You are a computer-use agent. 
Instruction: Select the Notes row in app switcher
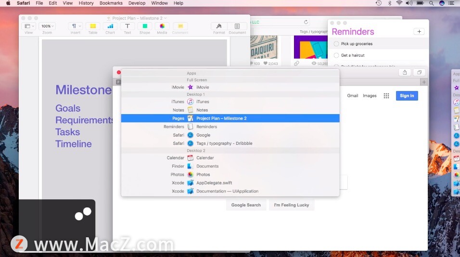(230, 110)
